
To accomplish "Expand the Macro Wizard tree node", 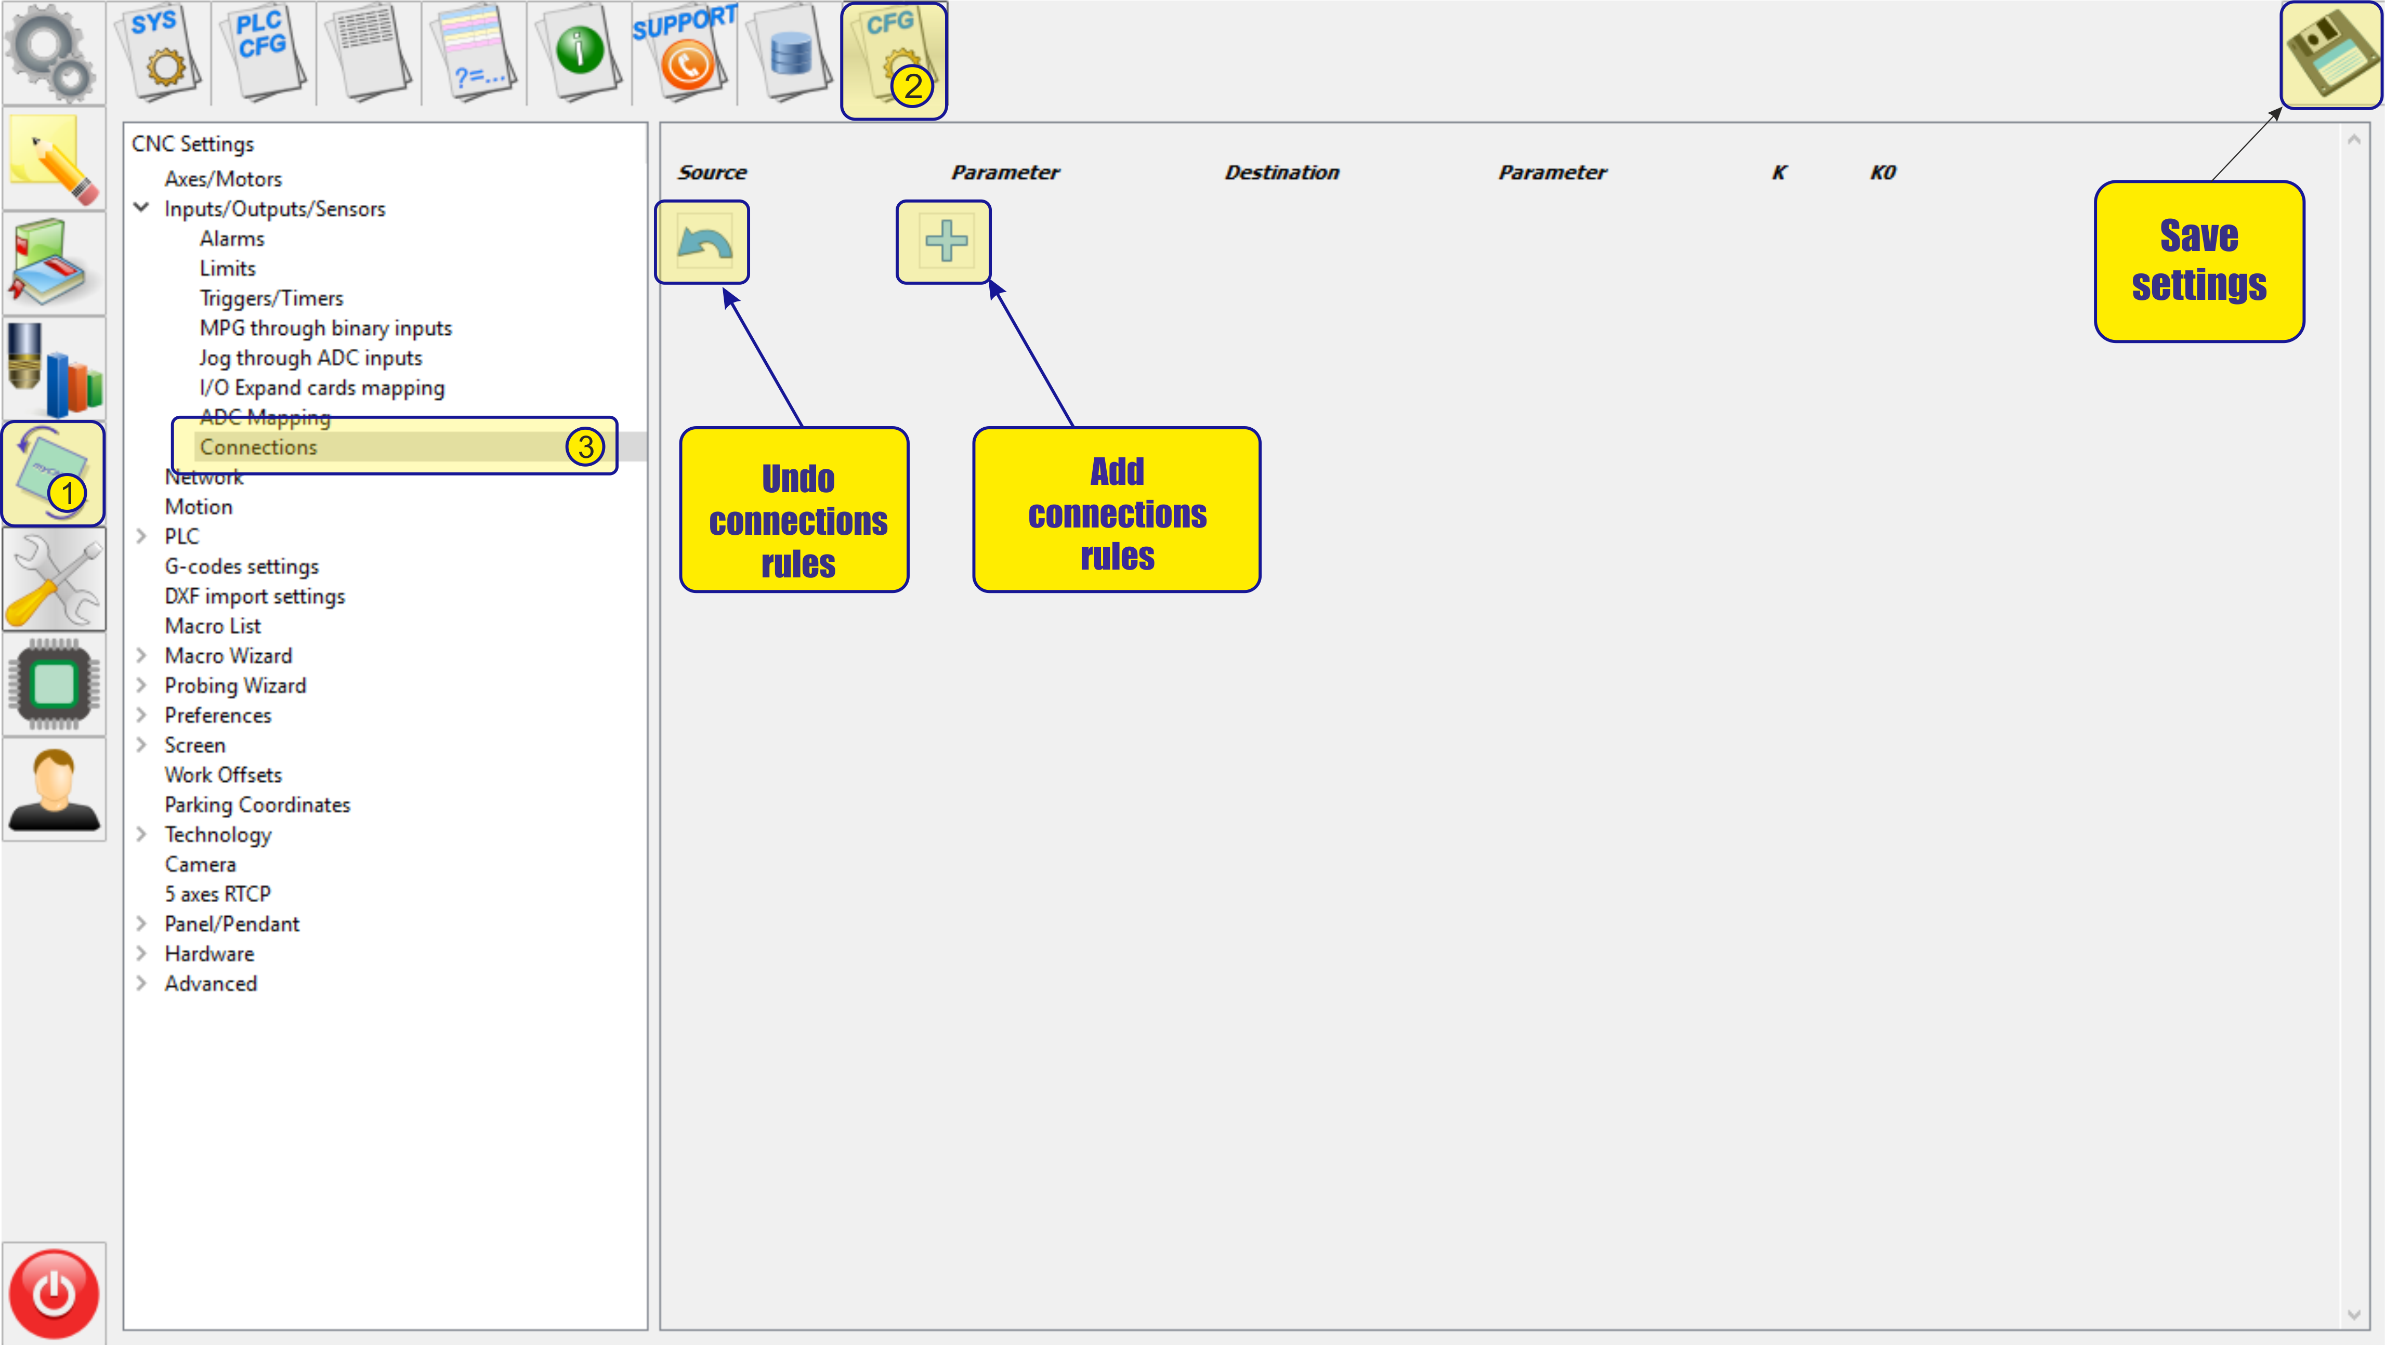I will click(x=142, y=655).
